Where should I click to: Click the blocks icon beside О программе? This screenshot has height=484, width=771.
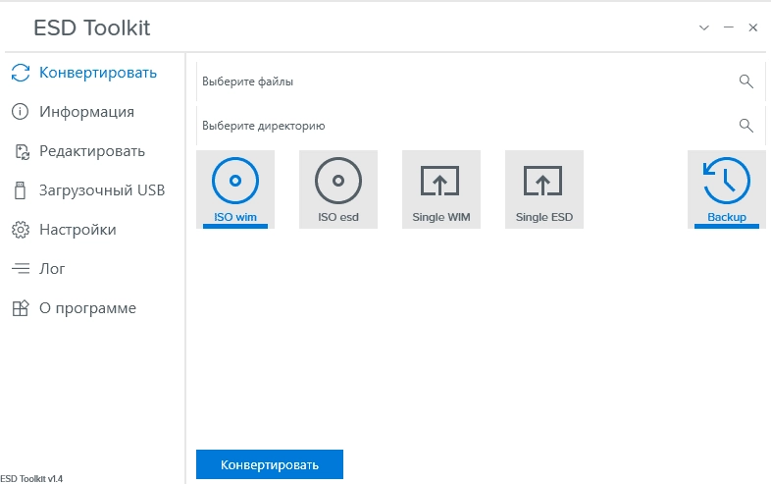tap(21, 308)
